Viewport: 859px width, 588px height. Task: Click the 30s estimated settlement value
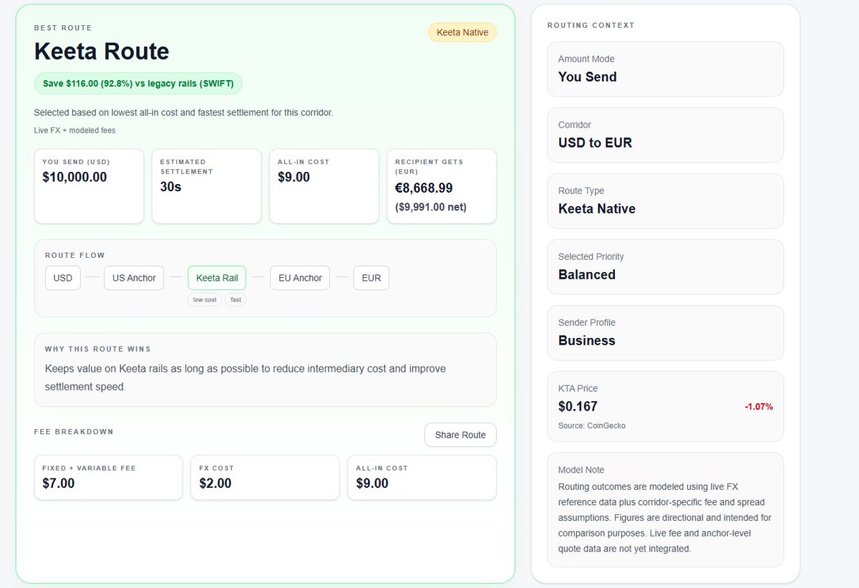tap(170, 188)
